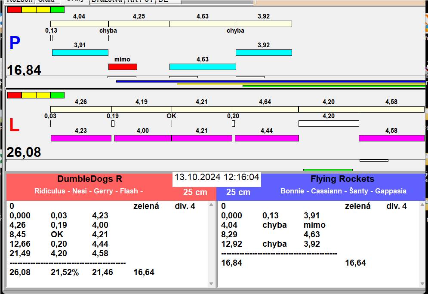Select the magenta 4,00 run bar in lane L
428x294 pixels.
[x=143, y=138]
